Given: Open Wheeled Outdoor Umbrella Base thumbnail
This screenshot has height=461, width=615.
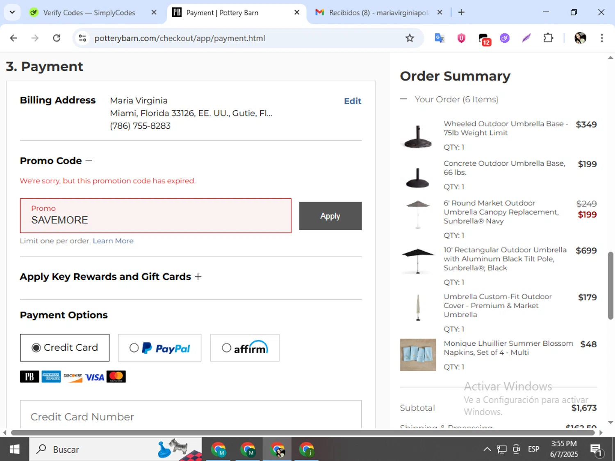Looking at the screenshot, I should pos(418,136).
